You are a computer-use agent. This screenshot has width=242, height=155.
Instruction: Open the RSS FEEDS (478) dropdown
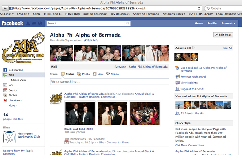[200, 14]
